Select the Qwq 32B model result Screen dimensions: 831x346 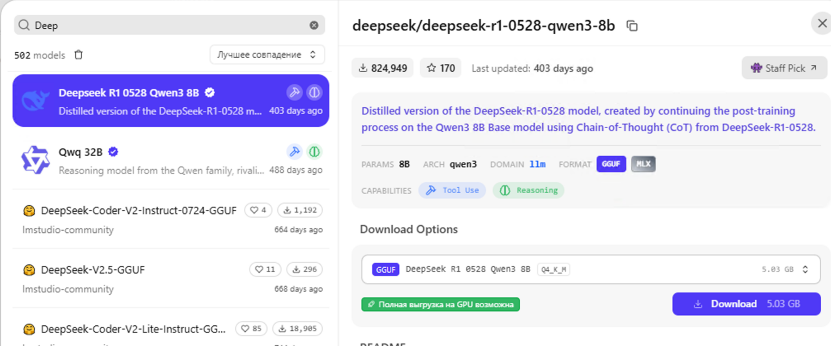(171, 160)
